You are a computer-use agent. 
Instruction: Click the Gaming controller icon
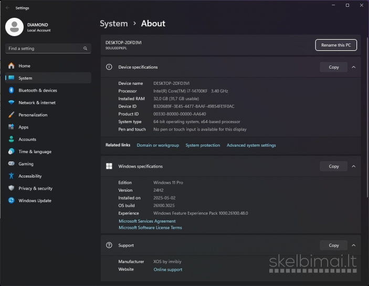[12, 163]
